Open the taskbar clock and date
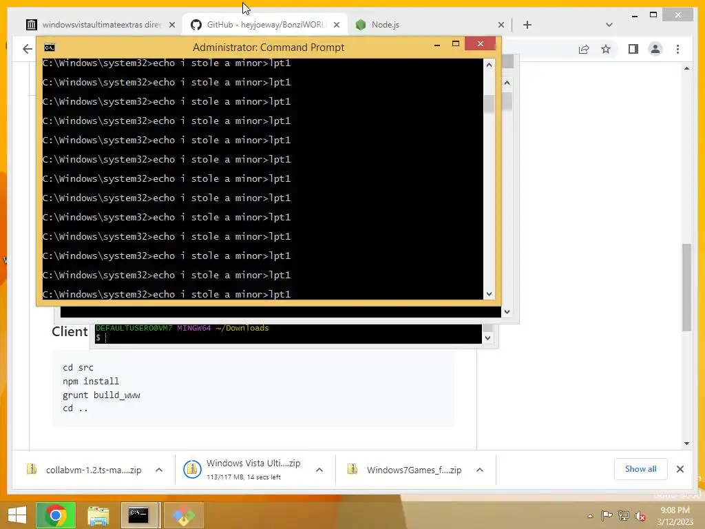The width and height of the screenshot is (705, 529). click(675, 516)
